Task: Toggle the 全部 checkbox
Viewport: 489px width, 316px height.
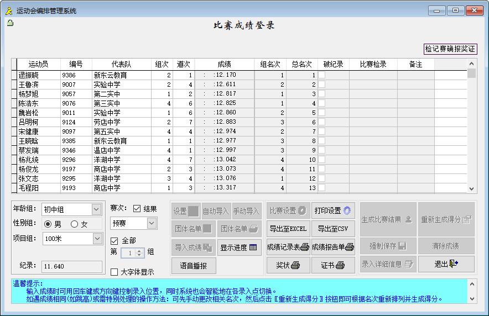Action: click(x=115, y=240)
